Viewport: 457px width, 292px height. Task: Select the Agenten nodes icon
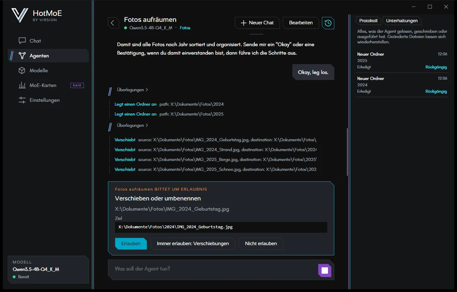point(22,56)
